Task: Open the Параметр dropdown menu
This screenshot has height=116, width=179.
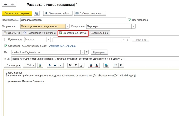Action: point(13,65)
